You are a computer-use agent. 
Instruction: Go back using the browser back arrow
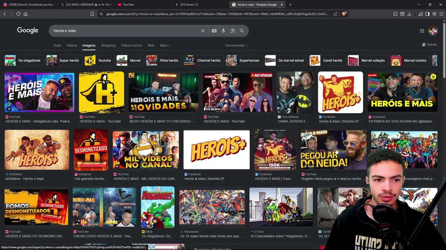(x=5, y=14)
